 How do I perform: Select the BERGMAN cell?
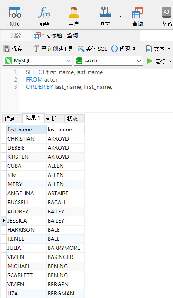click(65, 294)
